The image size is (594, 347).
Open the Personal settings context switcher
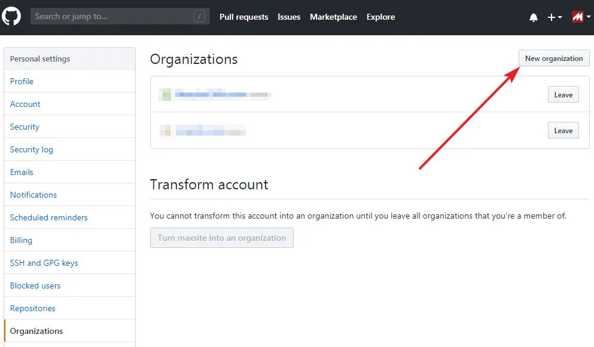pos(39,59)
